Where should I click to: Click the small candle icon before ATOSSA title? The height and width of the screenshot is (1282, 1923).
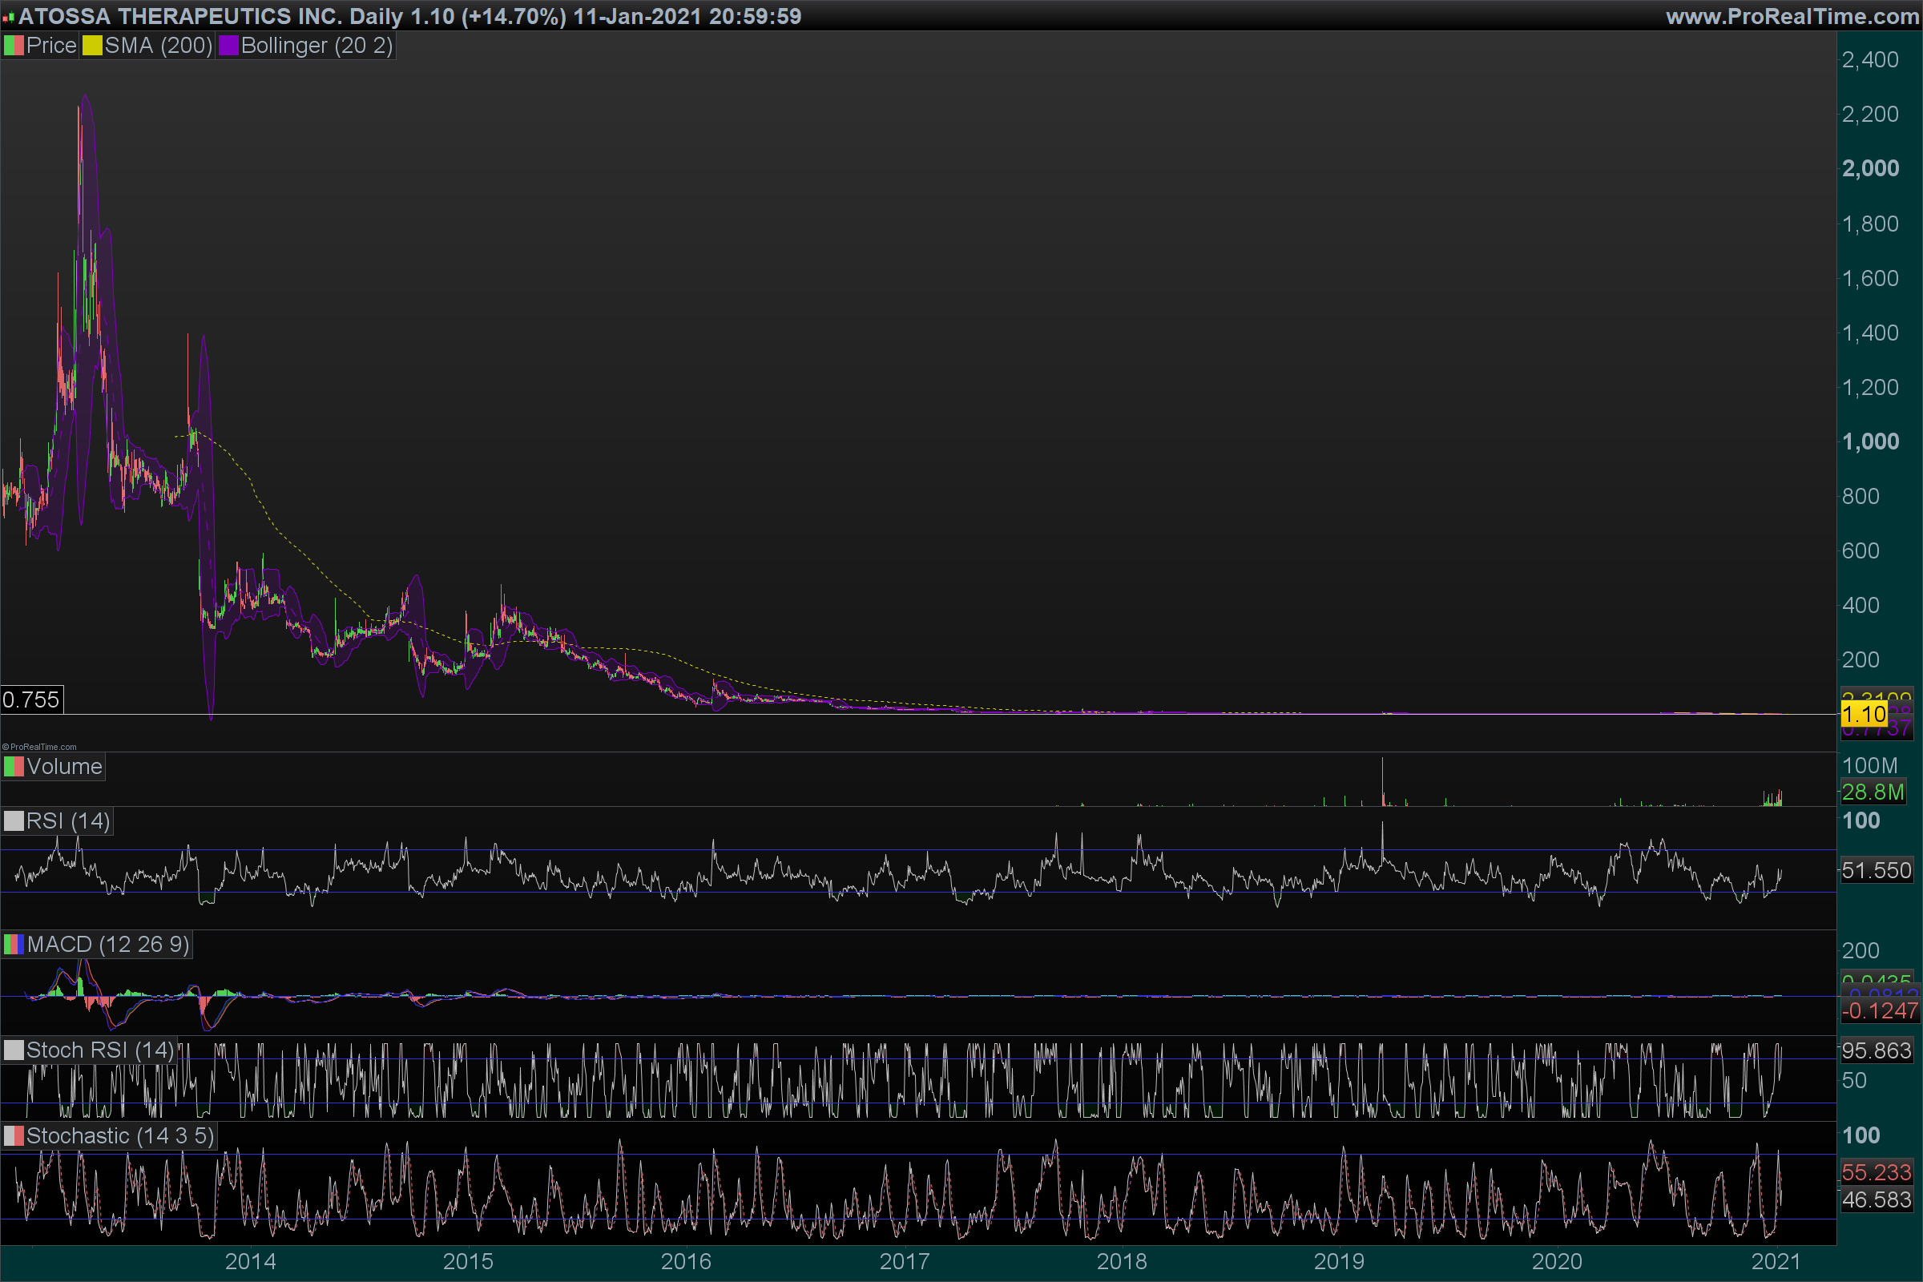[8, 16]
